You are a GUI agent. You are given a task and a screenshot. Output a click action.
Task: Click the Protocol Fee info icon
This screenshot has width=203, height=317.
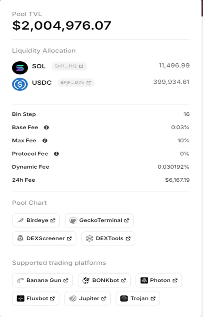[56, 154]
